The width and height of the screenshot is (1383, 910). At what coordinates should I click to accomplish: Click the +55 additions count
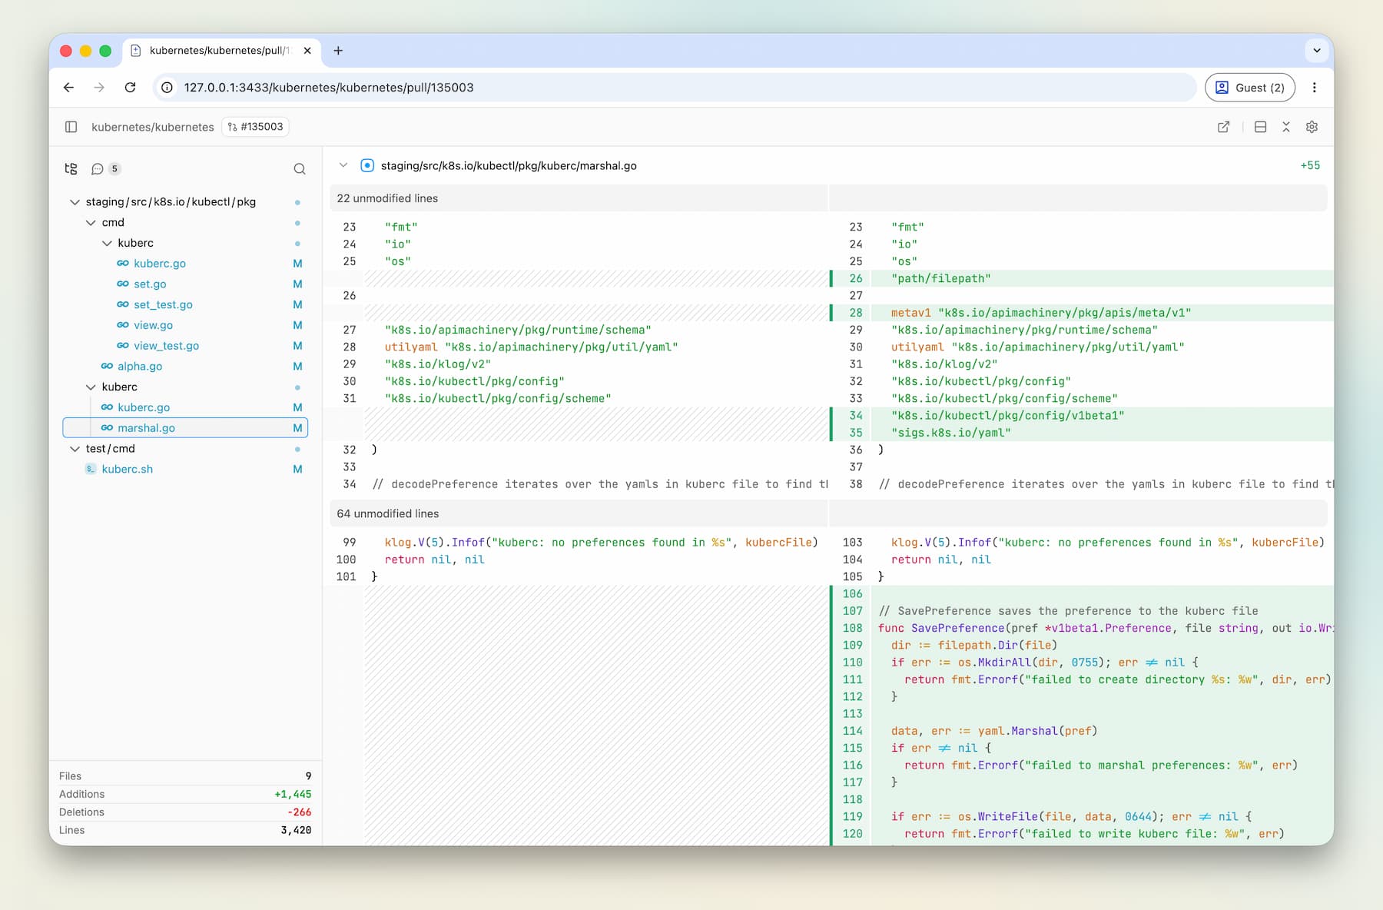coord(1310,165)
